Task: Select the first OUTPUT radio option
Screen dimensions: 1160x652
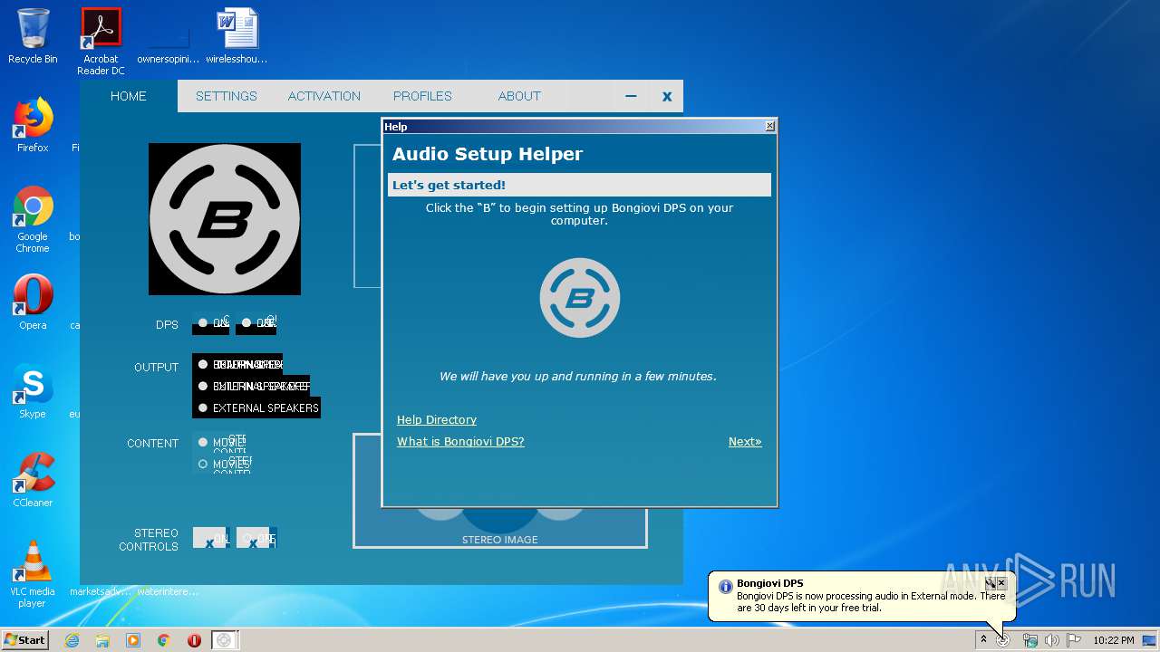Action: pyautogui.click(x=203, y=364)
